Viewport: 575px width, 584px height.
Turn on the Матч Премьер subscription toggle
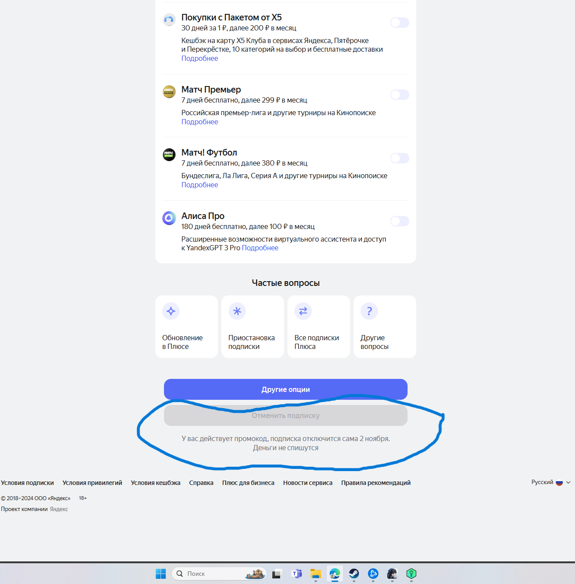pyautogui.click(x=400, y=95)
